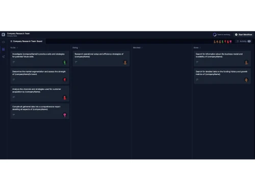Screen dimensions: 255x191
Task: Open the Activity panel button
Action: point(243,41)
